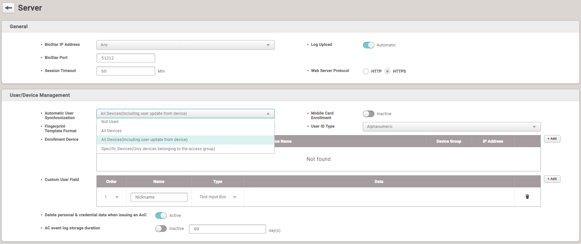
Task: Choose the Not Used option
Action: 110,122
